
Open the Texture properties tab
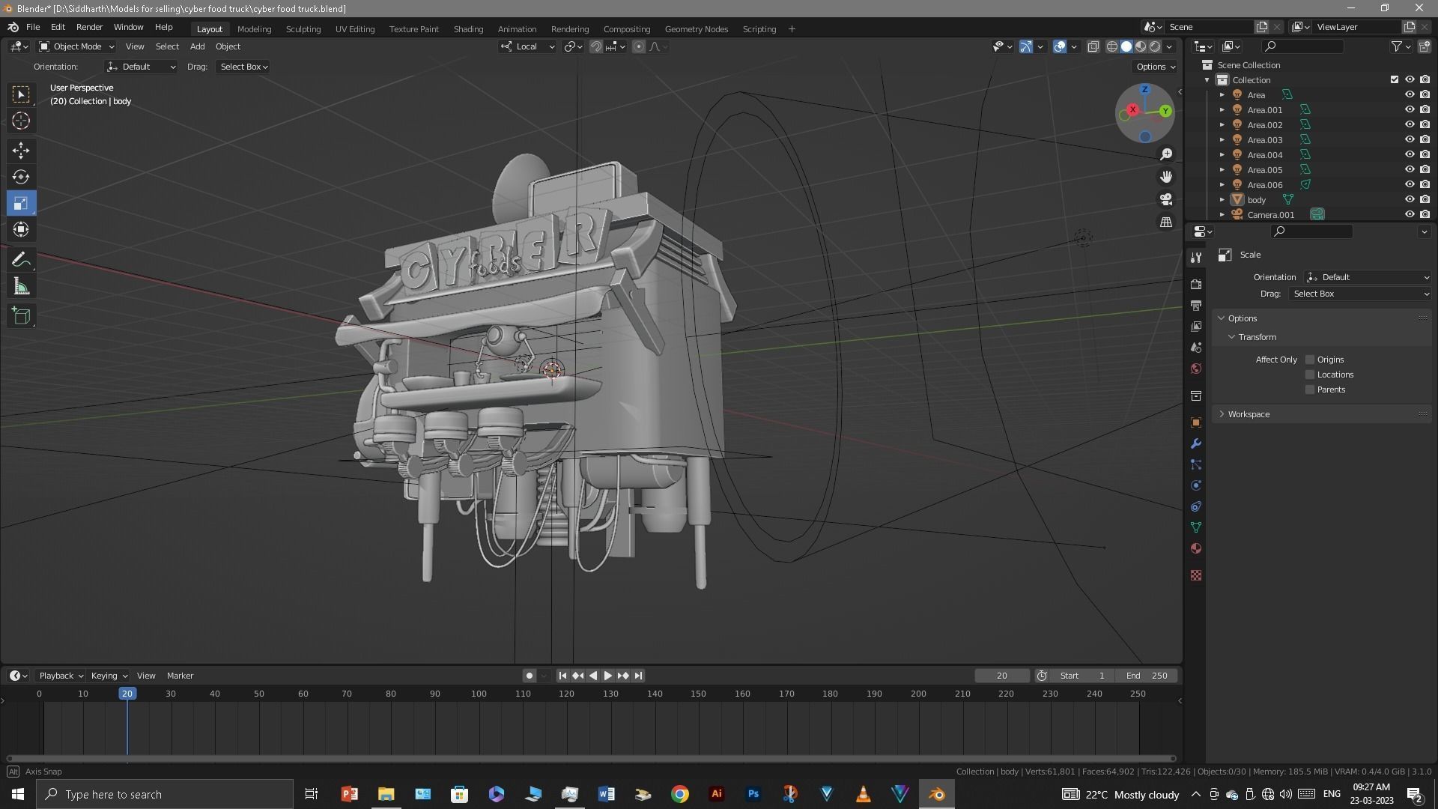[1196, 575]
